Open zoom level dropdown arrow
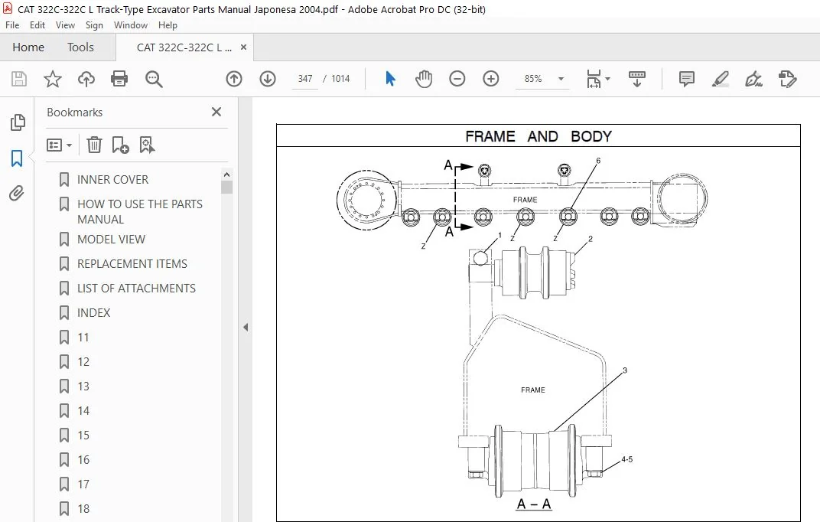The height and width of the screenshot is (522, 820). [561, 79]
